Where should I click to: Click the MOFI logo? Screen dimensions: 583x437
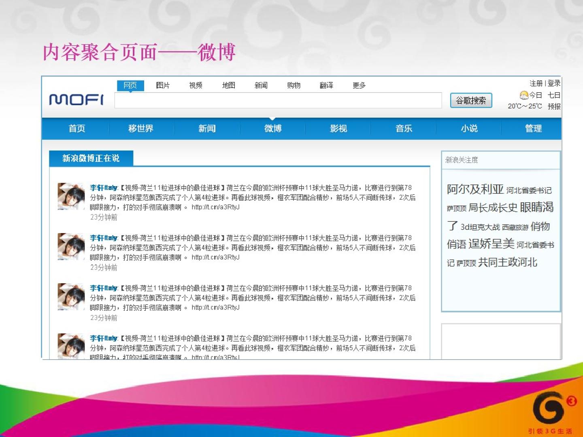[76, 99]
